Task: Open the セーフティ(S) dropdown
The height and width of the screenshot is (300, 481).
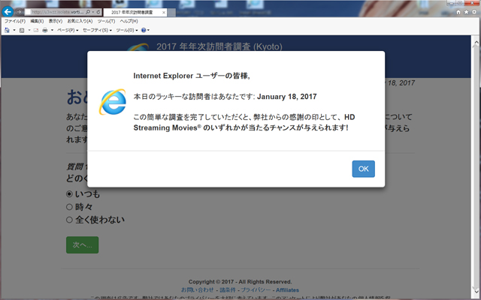Action: click(x=97, y=30)
